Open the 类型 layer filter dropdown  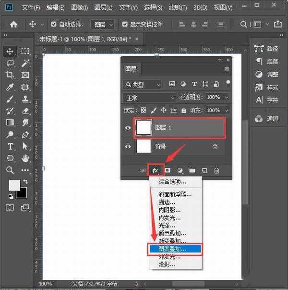143,85
